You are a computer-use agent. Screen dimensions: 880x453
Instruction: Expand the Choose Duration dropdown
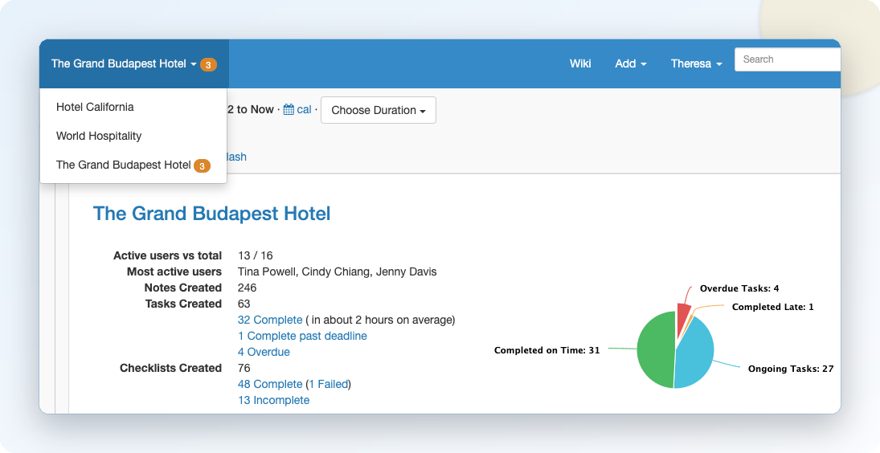pos(379,111)
